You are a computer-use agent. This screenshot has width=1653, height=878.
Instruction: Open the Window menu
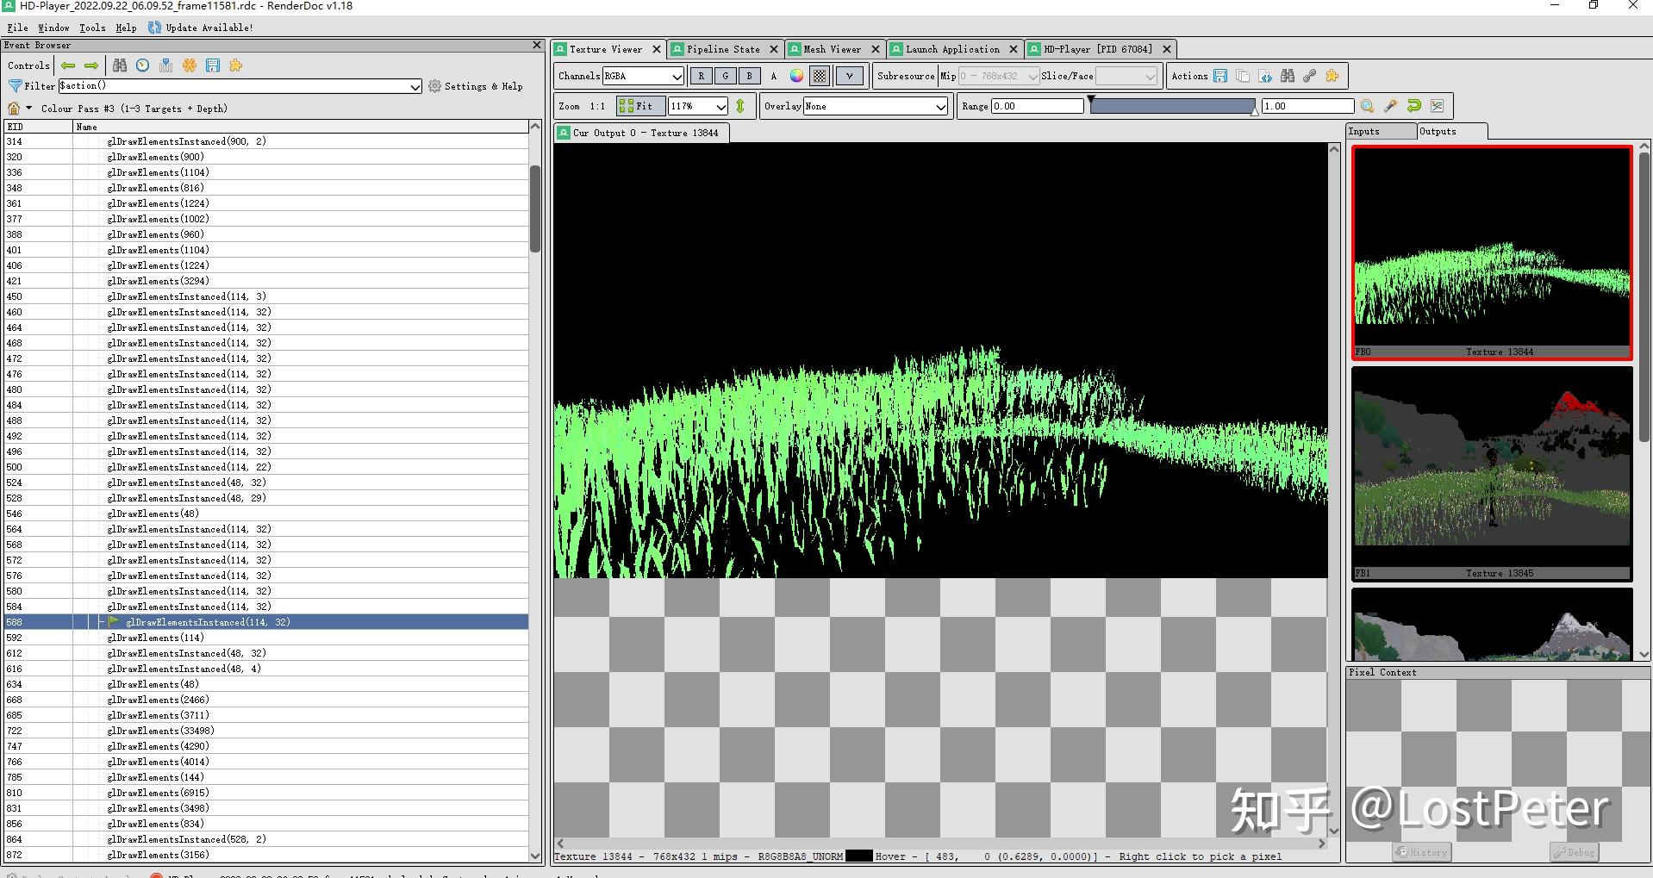coord(53,27)
